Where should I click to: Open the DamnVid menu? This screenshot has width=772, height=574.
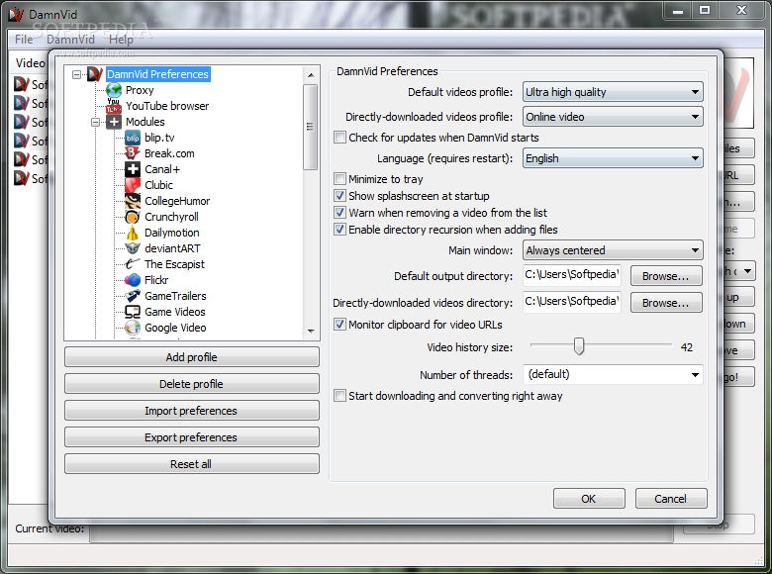click(70, 40)
